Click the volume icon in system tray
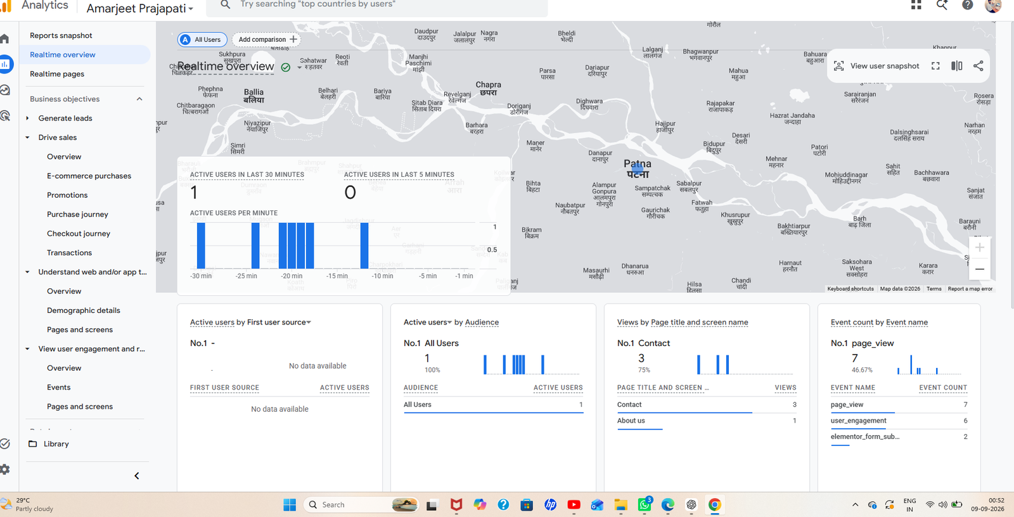The height and width of the screenshot is (517, 1014). point(943,505)
